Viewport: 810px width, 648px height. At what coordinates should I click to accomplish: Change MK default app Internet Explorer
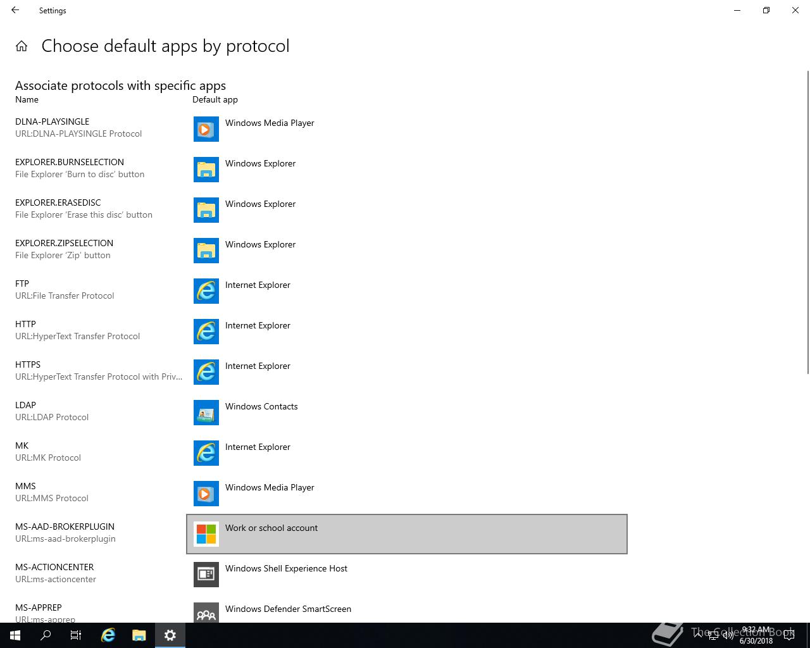coord(407,453)
